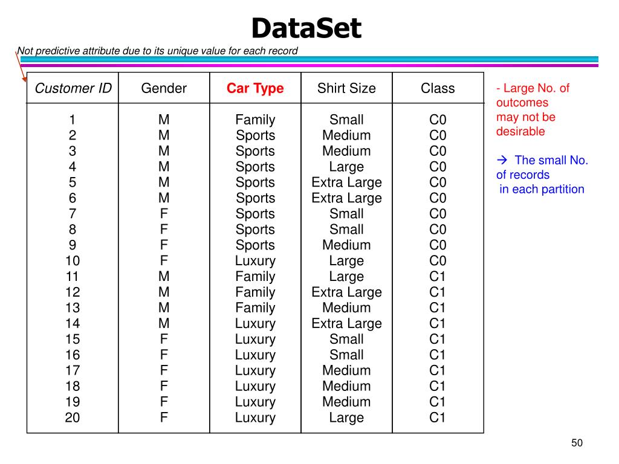Select class "C1" in customer 16 row
619x464 pixels.
click(438, 355)
